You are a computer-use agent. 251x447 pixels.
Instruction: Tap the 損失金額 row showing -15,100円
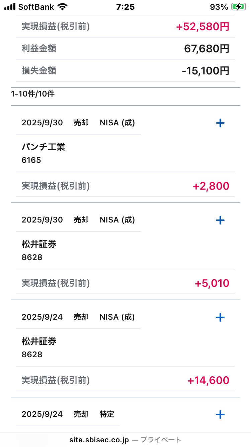(125, 71)
